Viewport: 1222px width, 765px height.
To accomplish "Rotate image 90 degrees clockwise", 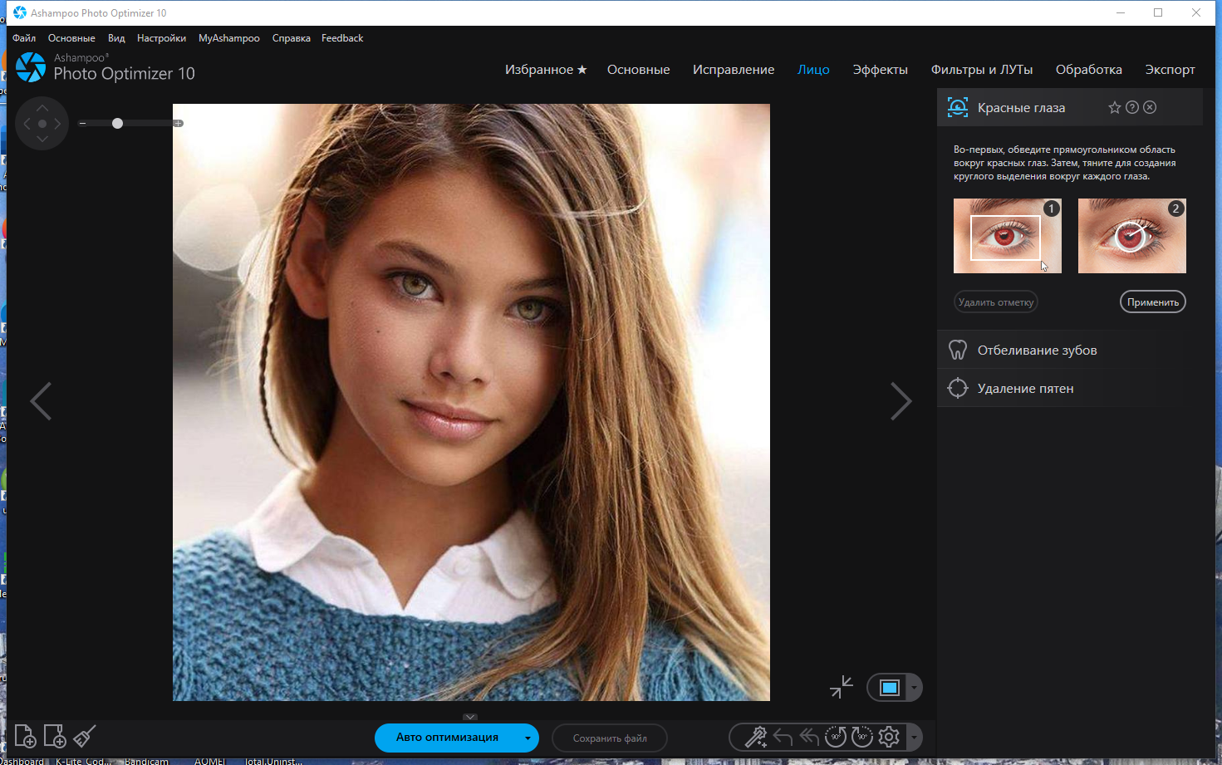I will point(862,737).
